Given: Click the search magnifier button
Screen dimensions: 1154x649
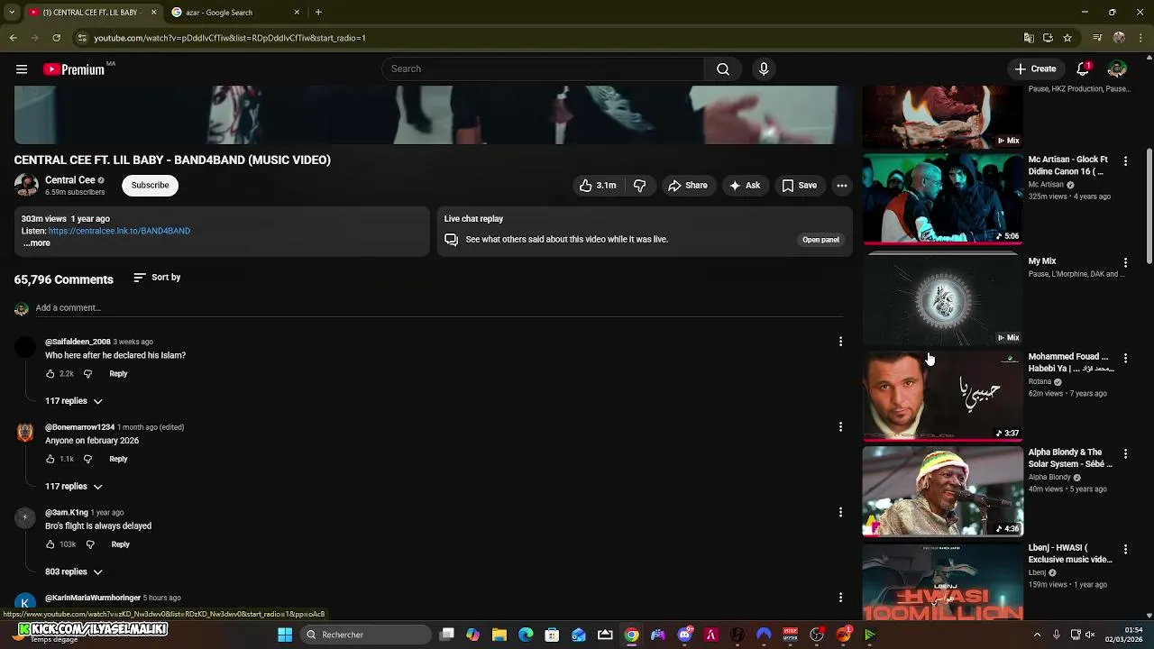Looking at the screenshot, I should pos(723,69).
